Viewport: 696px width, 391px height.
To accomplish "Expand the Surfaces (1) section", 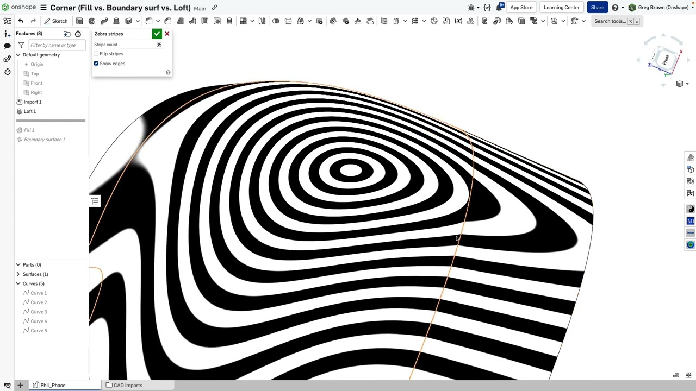I will pyautogui.click(x=18, y=274).
